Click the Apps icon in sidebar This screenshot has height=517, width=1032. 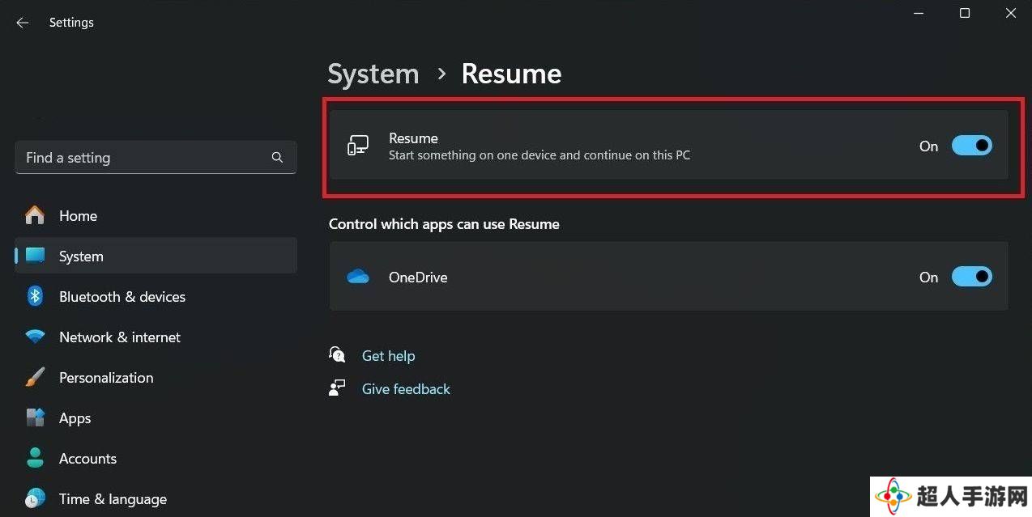35,417
